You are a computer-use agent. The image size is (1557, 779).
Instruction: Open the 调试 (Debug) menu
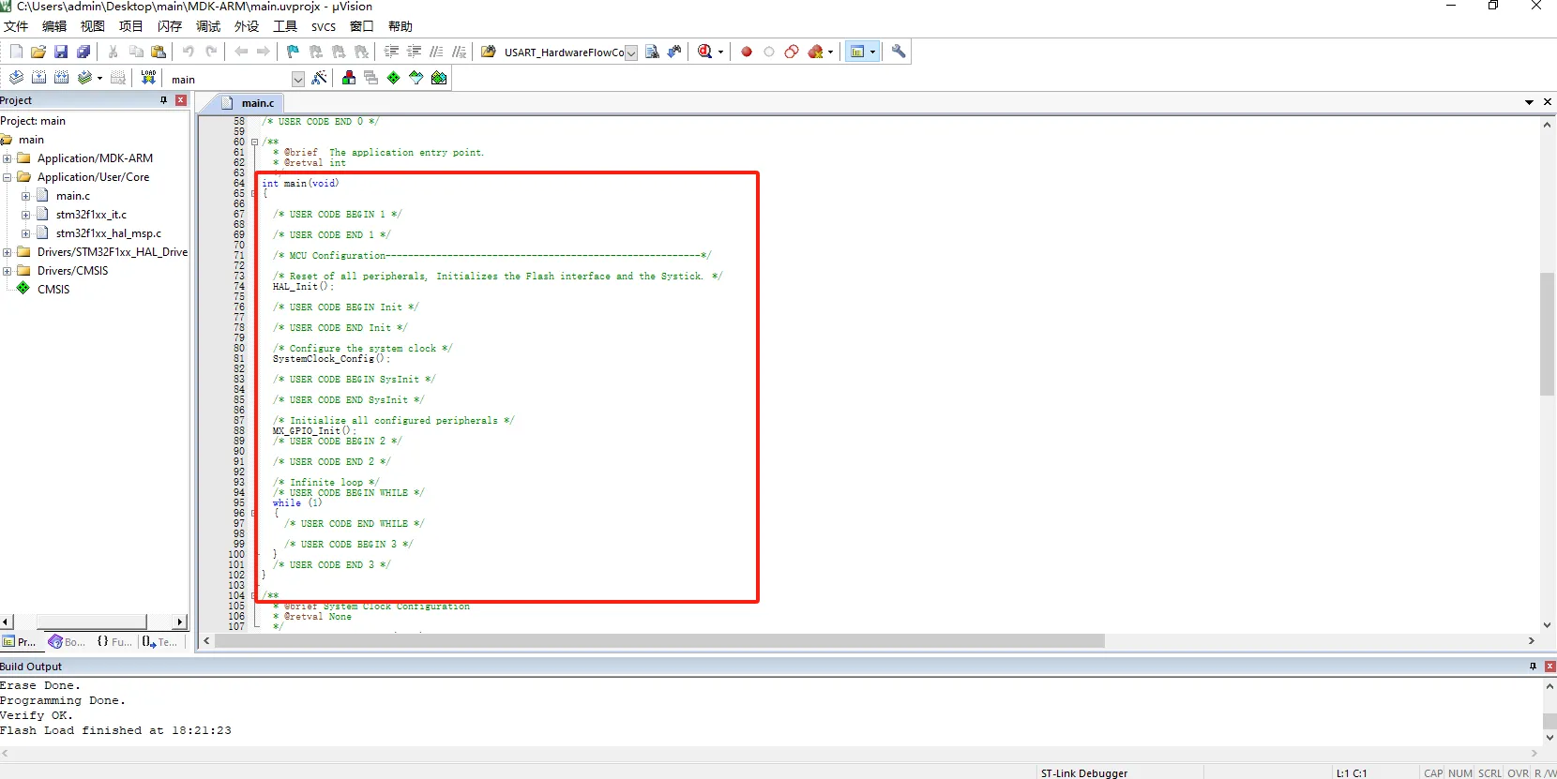pos(207,26)
